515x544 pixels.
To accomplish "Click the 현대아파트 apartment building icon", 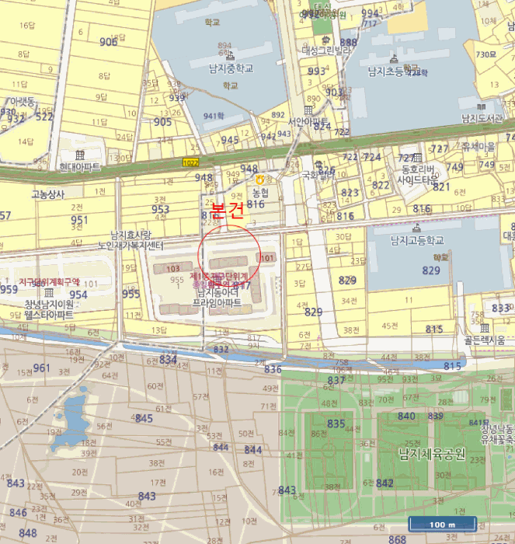I will pos(80,155).
